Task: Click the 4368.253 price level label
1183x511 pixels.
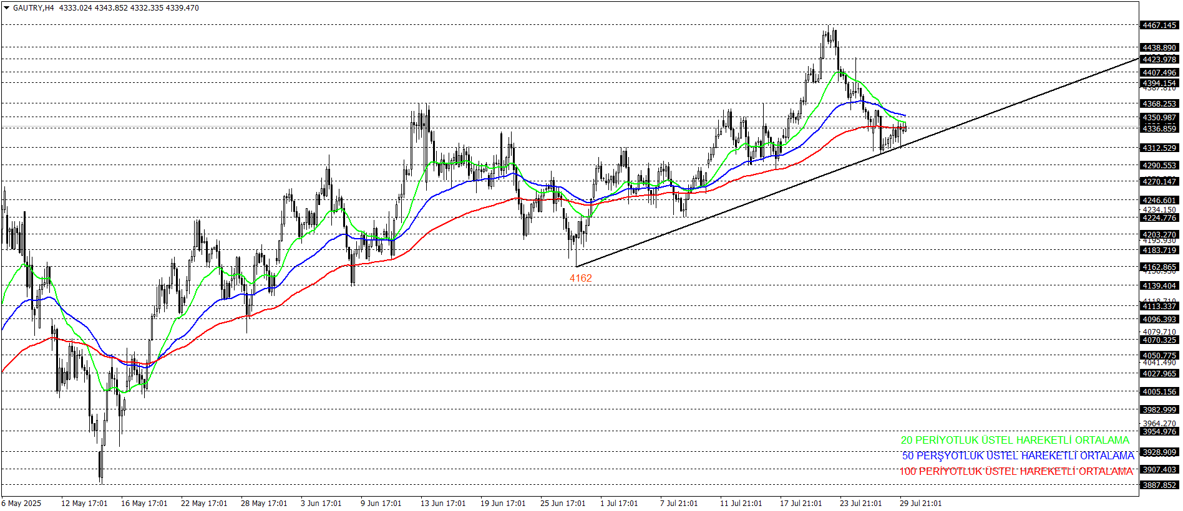Action: point(1159,104)
